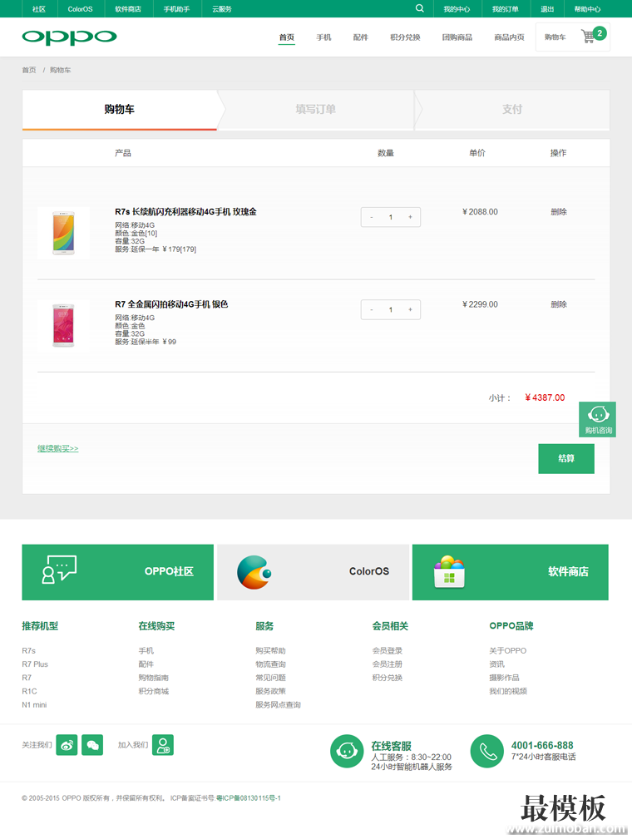Image resolution: width=632 pixels, height=839 pixels.
Task: Click the green phone hotline icon
Action: (487, 751)
